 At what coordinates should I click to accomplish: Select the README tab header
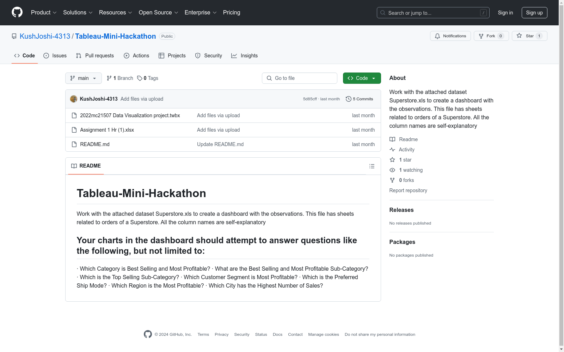coord(86,166)
